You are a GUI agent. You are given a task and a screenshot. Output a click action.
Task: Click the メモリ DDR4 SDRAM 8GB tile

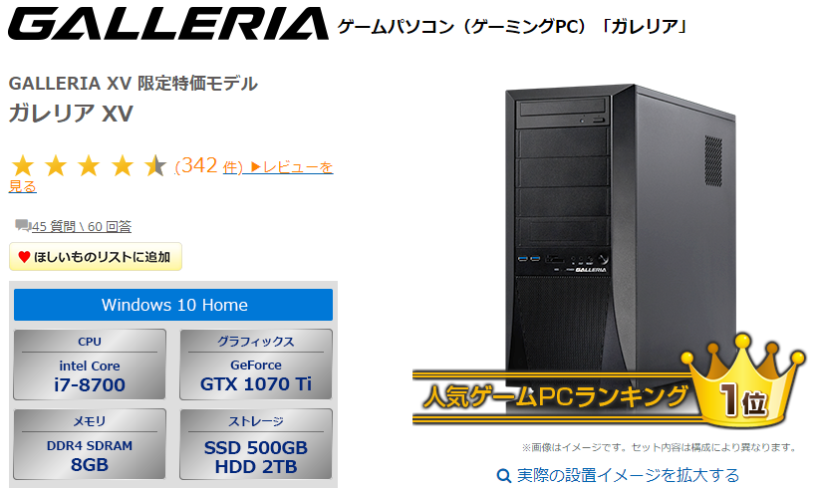point(90,444)
